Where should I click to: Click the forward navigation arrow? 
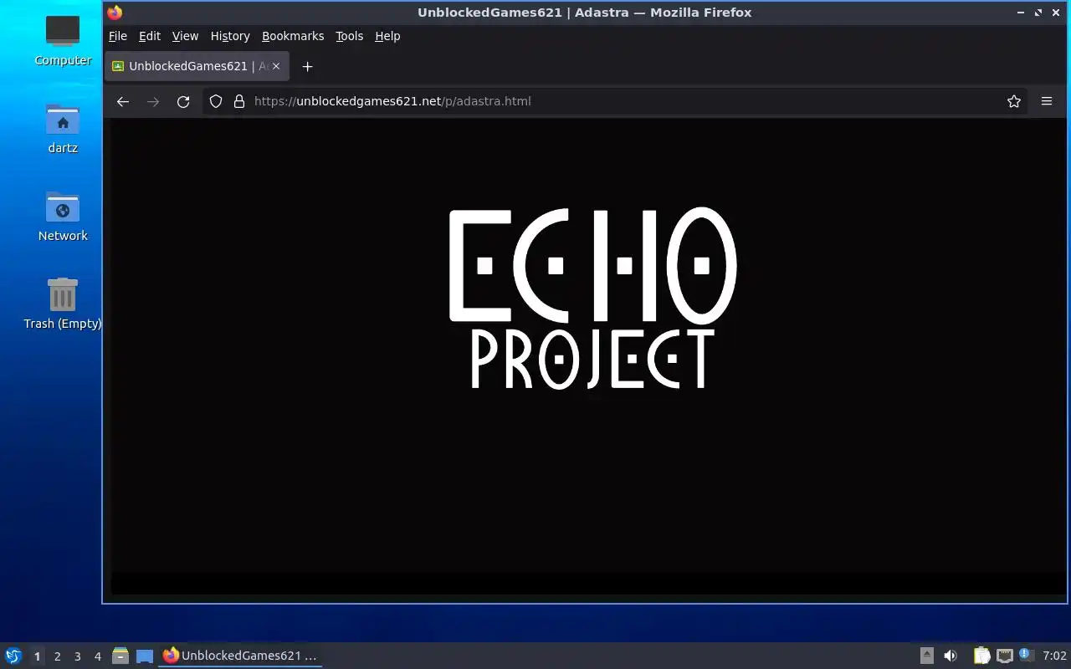coord(153,101)
